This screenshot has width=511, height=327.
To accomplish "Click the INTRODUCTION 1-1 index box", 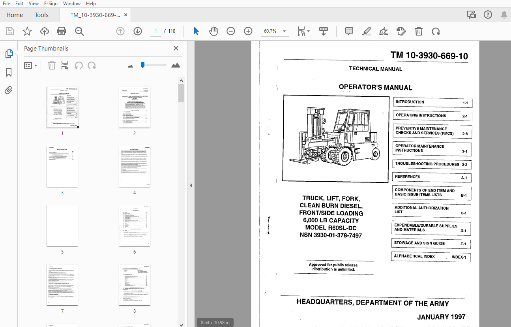I will click(432, 102).
